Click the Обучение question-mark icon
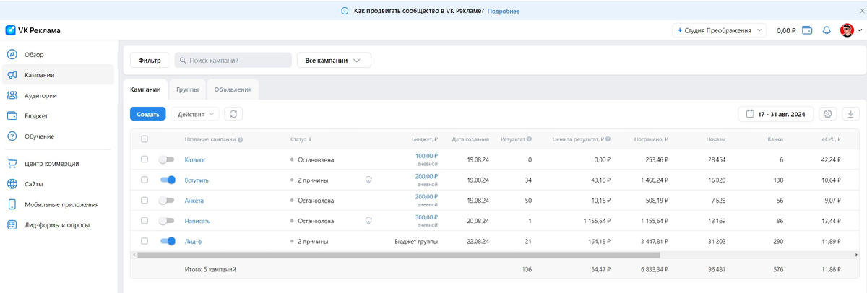This screenshot has width=867, height=293. tap(12, 136)
